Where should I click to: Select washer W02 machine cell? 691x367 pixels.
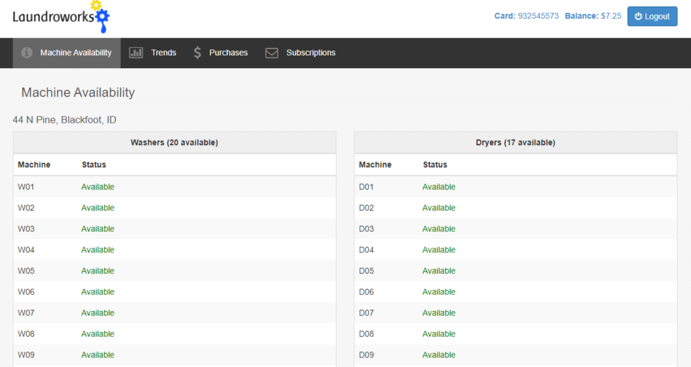pyautogui.click(x=26, y=208)
